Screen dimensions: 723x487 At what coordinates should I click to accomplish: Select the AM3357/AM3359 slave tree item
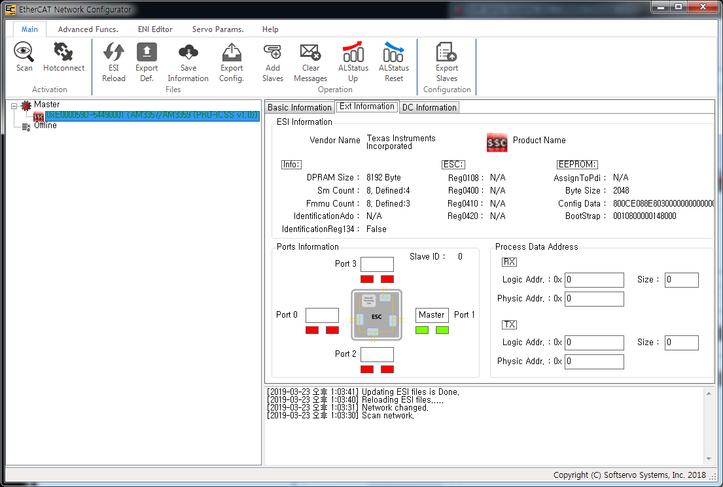[x=152, y=116]
